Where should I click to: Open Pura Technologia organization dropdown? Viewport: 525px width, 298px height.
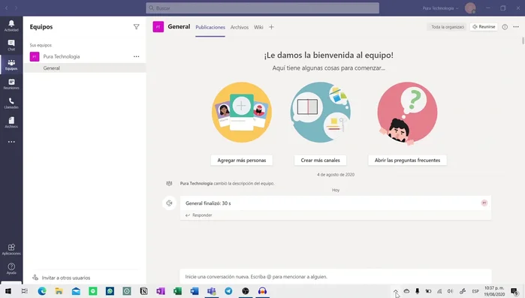(440, 8)
